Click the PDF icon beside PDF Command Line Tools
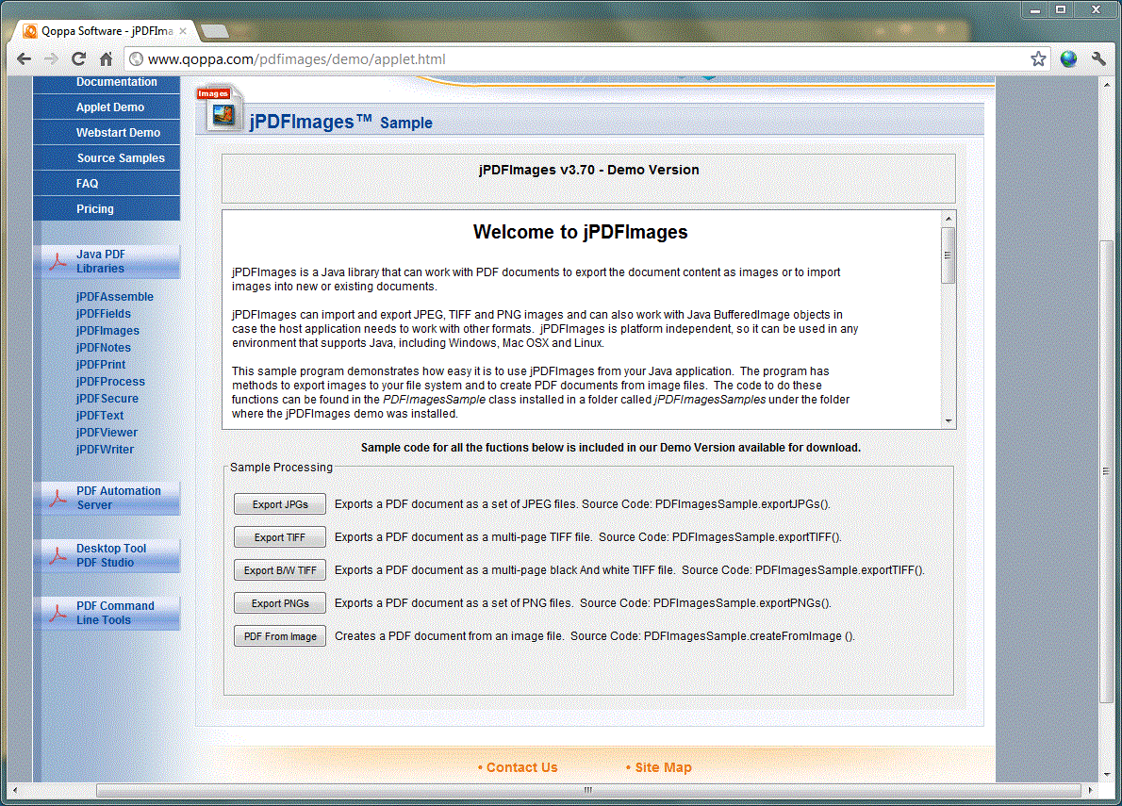 (x=58, y=612)
